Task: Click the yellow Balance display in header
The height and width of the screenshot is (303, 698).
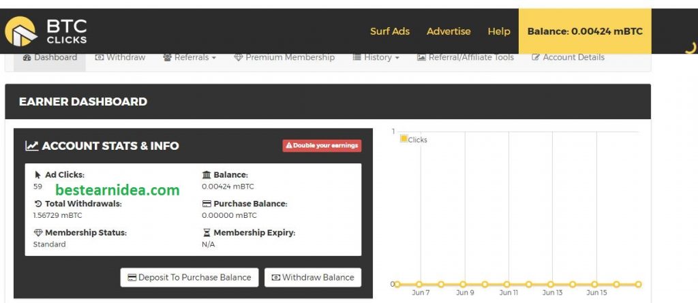Action: [x=585, y=31]
